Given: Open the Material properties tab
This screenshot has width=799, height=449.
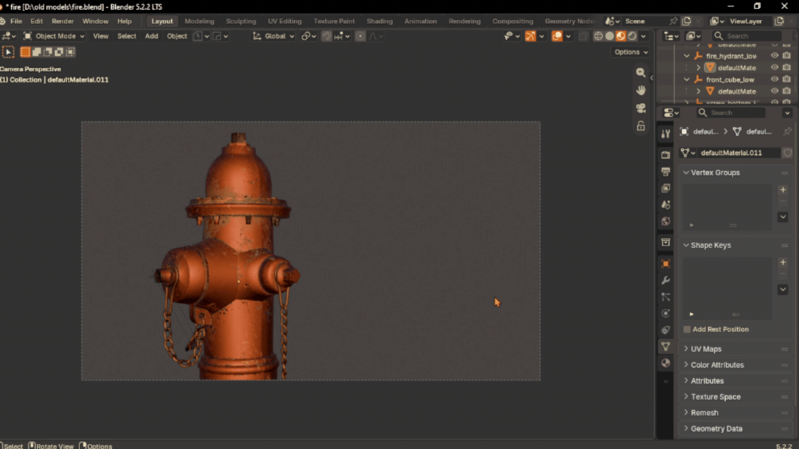Looking at the screenshot, I should click(666, 363).
